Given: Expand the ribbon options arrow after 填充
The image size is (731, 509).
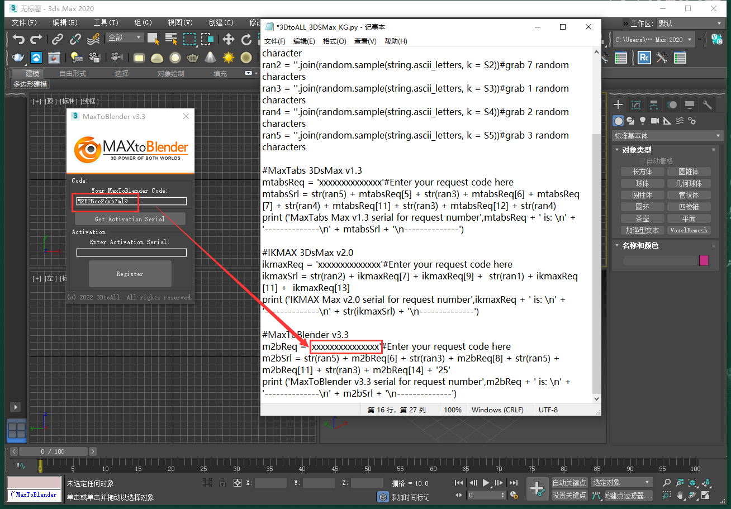Looking at the screenshot, I should pyautogui.click(x=248, y=73).
